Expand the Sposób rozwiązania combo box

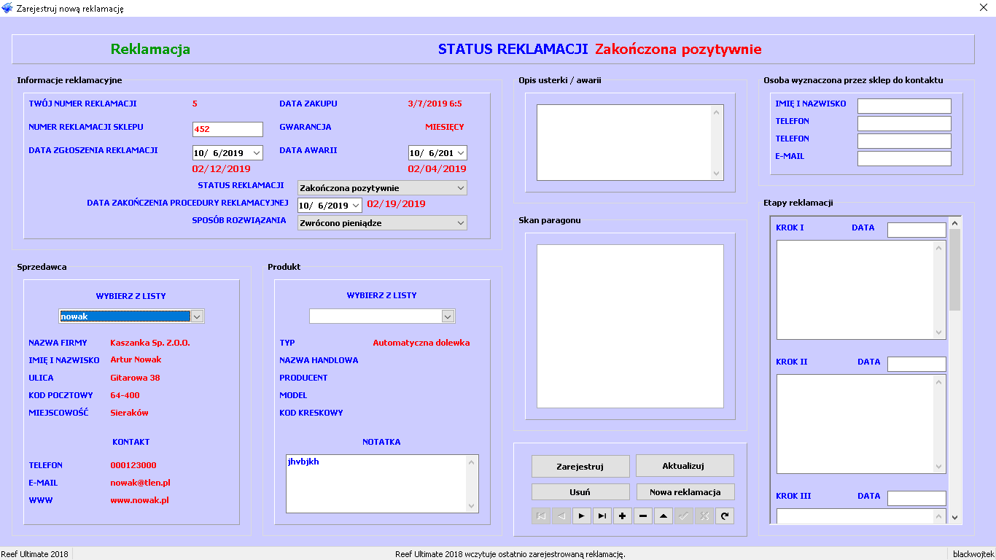click(x=459, y=223)
